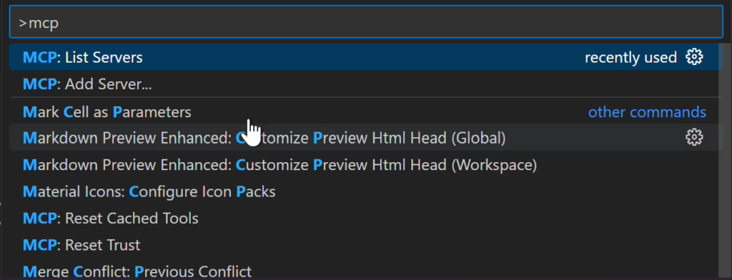The height and width of the screenshot is (280, 732).
Task: Select Markdown Preview Enhanced Customize Preview Html Head (Global)
Action: [366, 138]
